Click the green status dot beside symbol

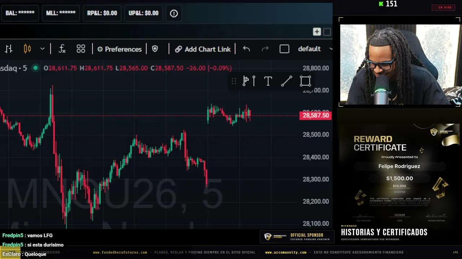click(35, 68)
